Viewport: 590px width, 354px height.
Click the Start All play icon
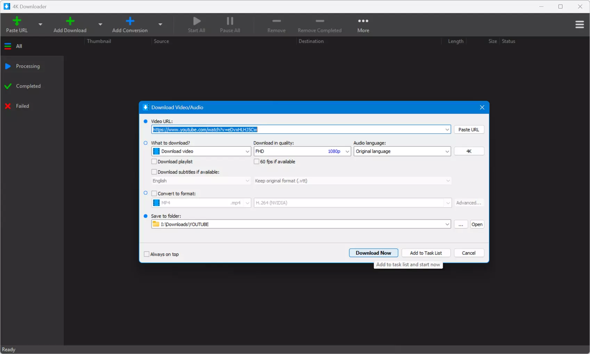click(x=197, y=21)
